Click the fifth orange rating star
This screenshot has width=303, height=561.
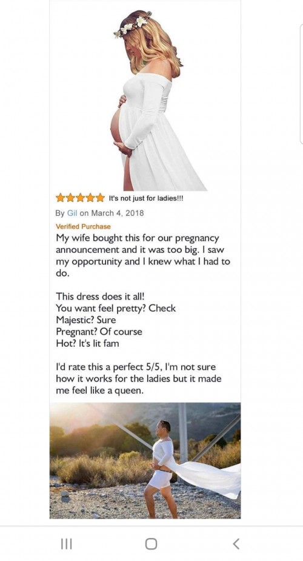[x=101, y=198]
